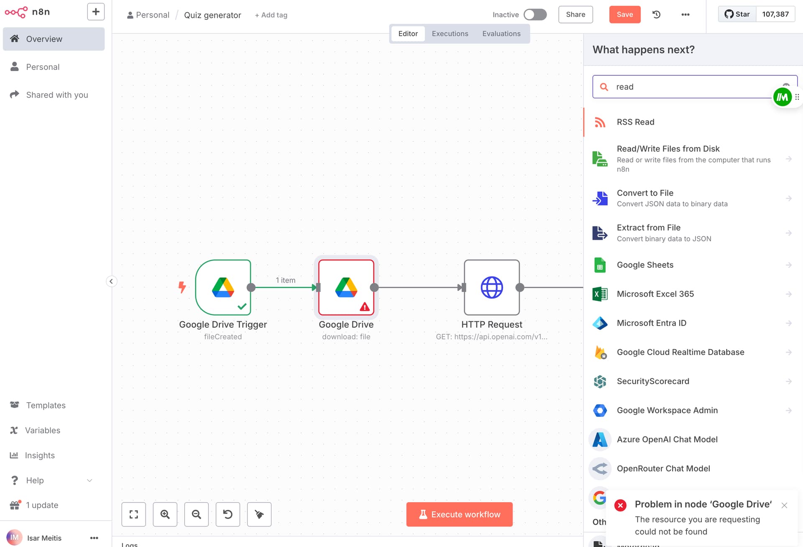Pick Microsoft Excel 365 node
This screenshot has width=803, height=547.
click(693, 294)
